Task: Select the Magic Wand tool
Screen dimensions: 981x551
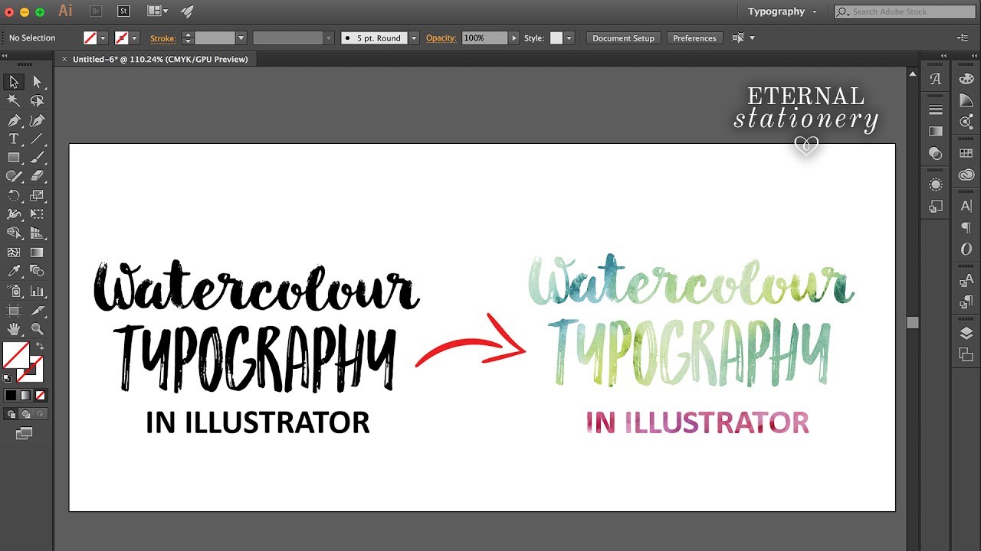Action: [x=14, y=101]
